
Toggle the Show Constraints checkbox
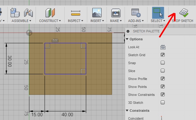point(163,95)
